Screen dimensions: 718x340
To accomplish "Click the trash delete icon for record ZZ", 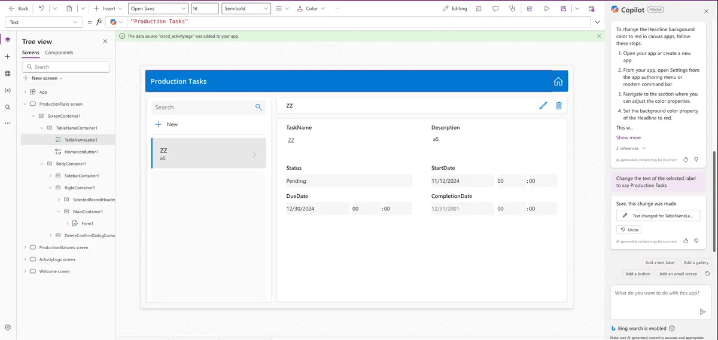I will (559, 106).
